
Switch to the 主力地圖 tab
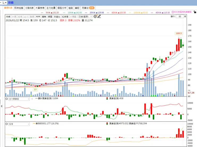(51, 8)
